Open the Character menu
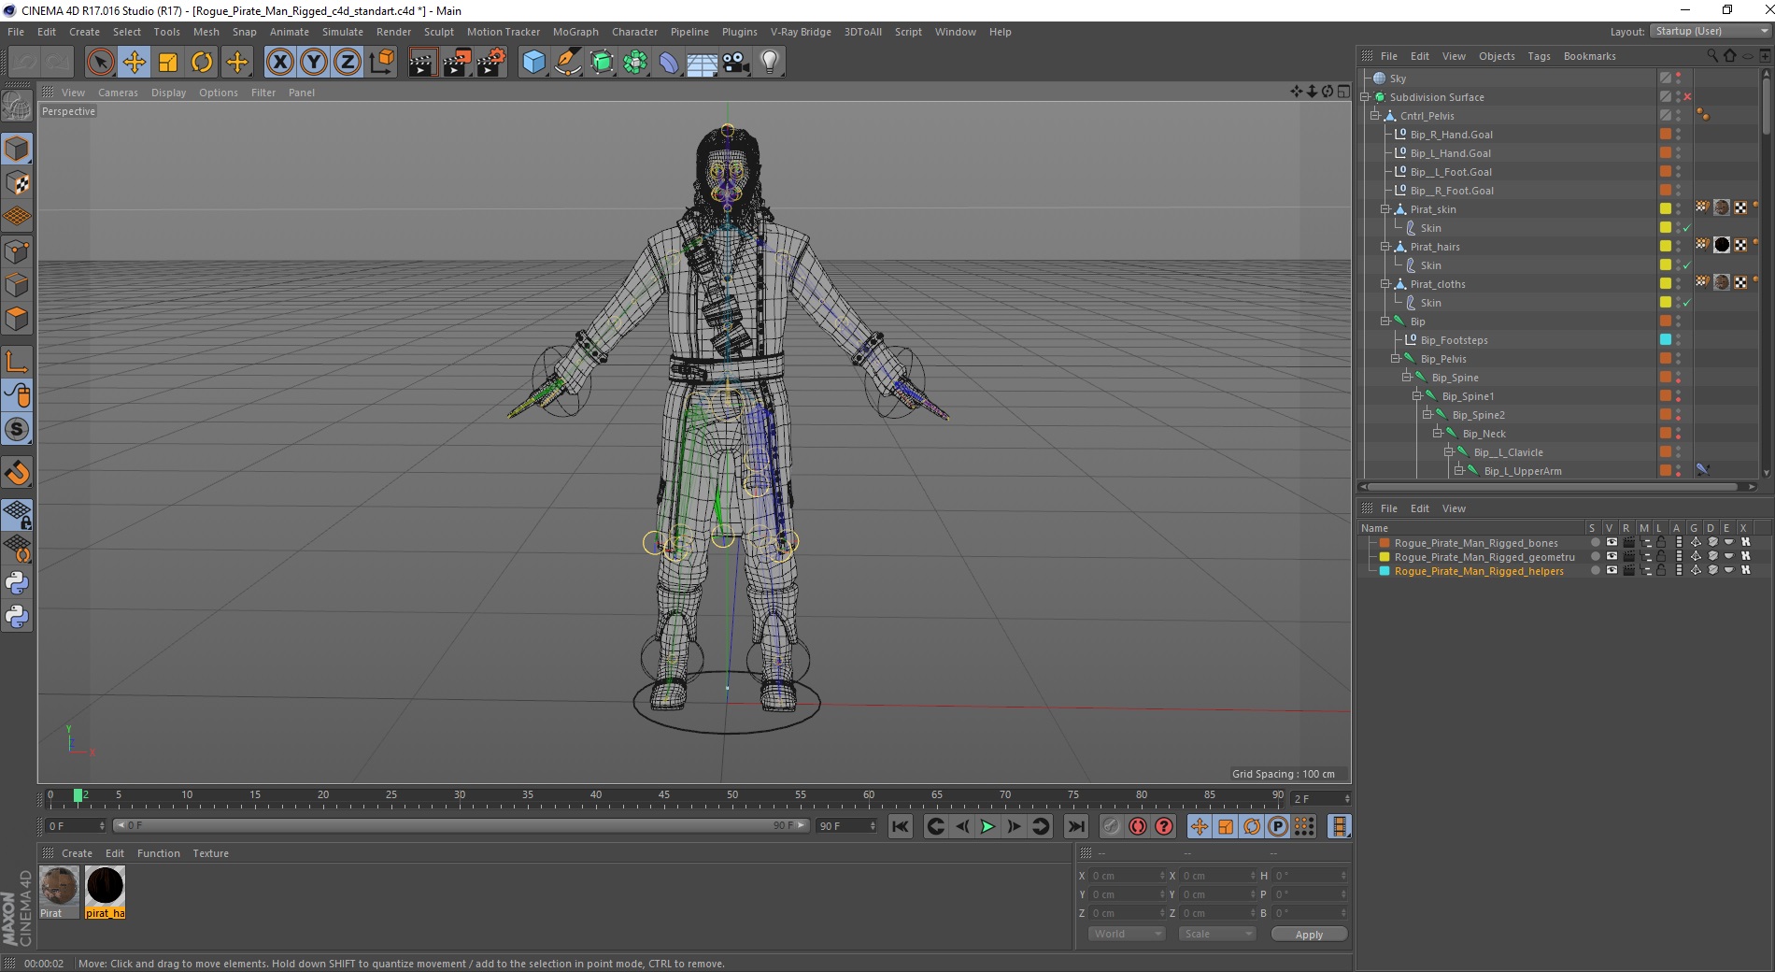Viewport: 1775px width, 972px height. [634, 32]
